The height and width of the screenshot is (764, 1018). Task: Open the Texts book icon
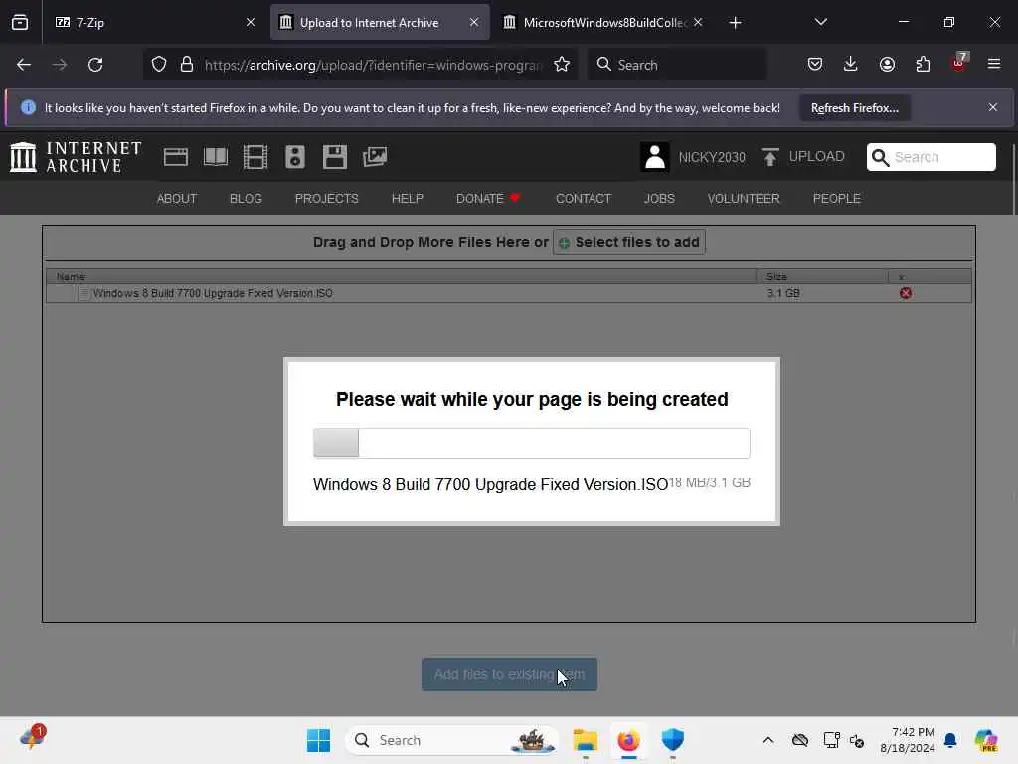216,157
